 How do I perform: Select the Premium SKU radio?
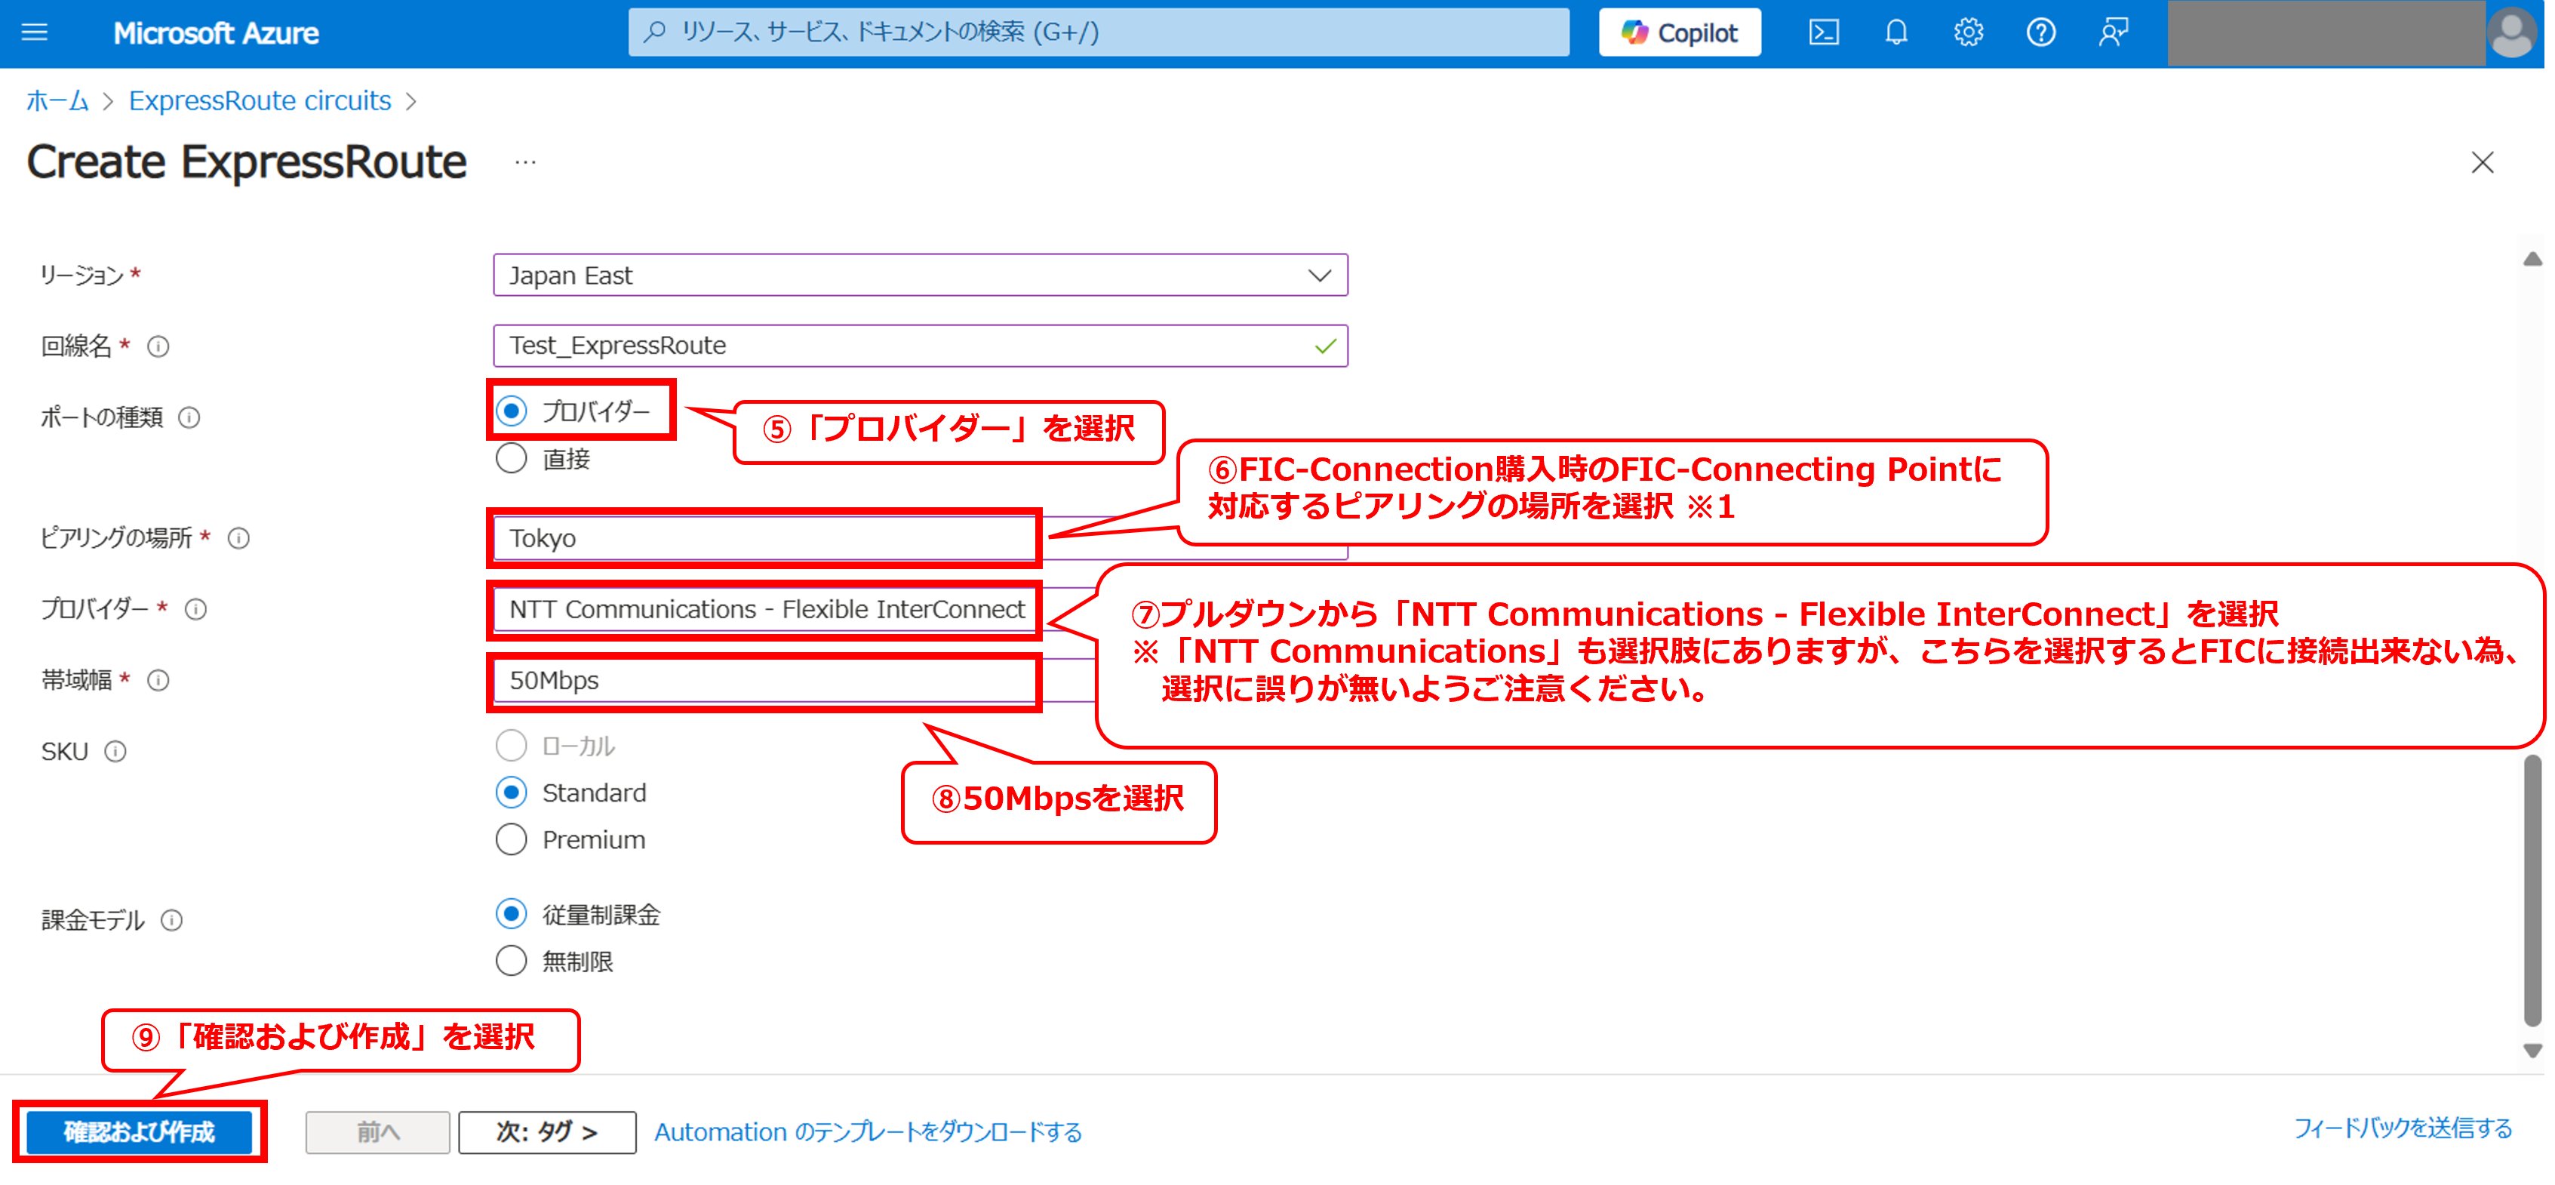[511, 839]
